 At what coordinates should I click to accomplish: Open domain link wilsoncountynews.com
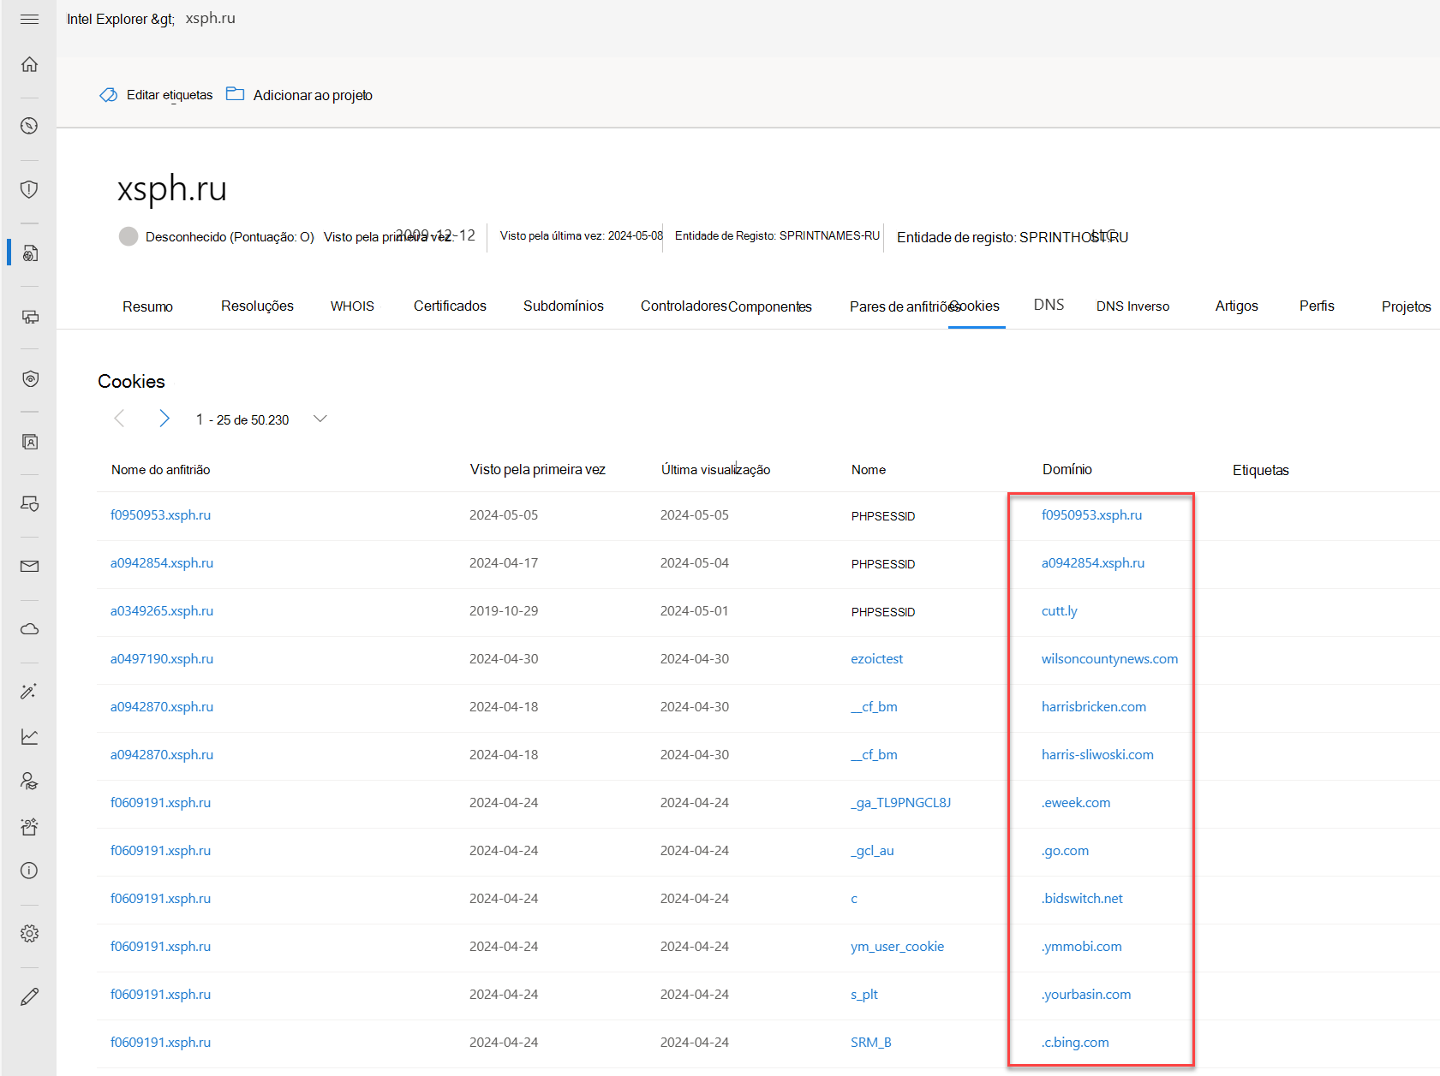[1110, 659]
